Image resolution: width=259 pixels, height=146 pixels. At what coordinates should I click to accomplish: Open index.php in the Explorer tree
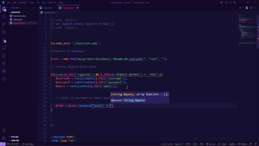tap(18, 19)
